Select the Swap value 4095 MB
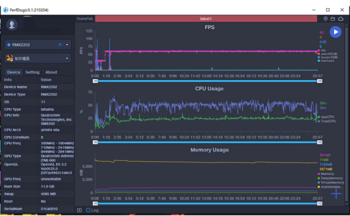 48,194
